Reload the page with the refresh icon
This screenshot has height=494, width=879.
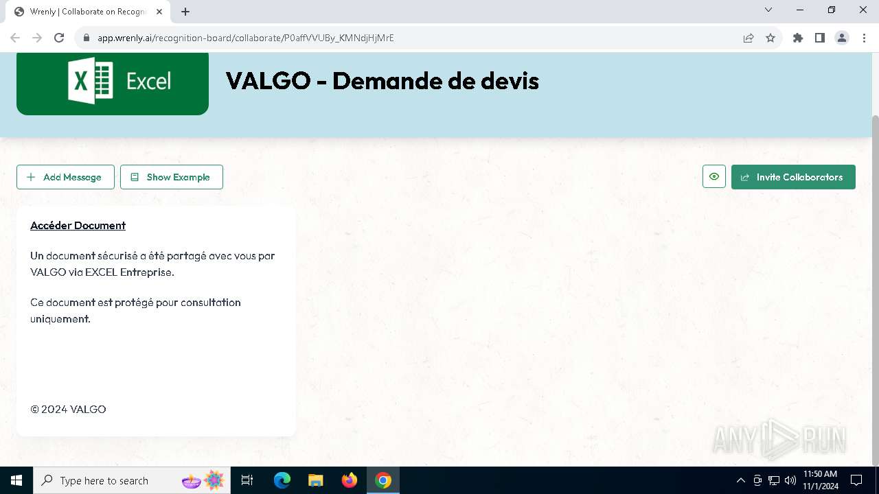59,38
